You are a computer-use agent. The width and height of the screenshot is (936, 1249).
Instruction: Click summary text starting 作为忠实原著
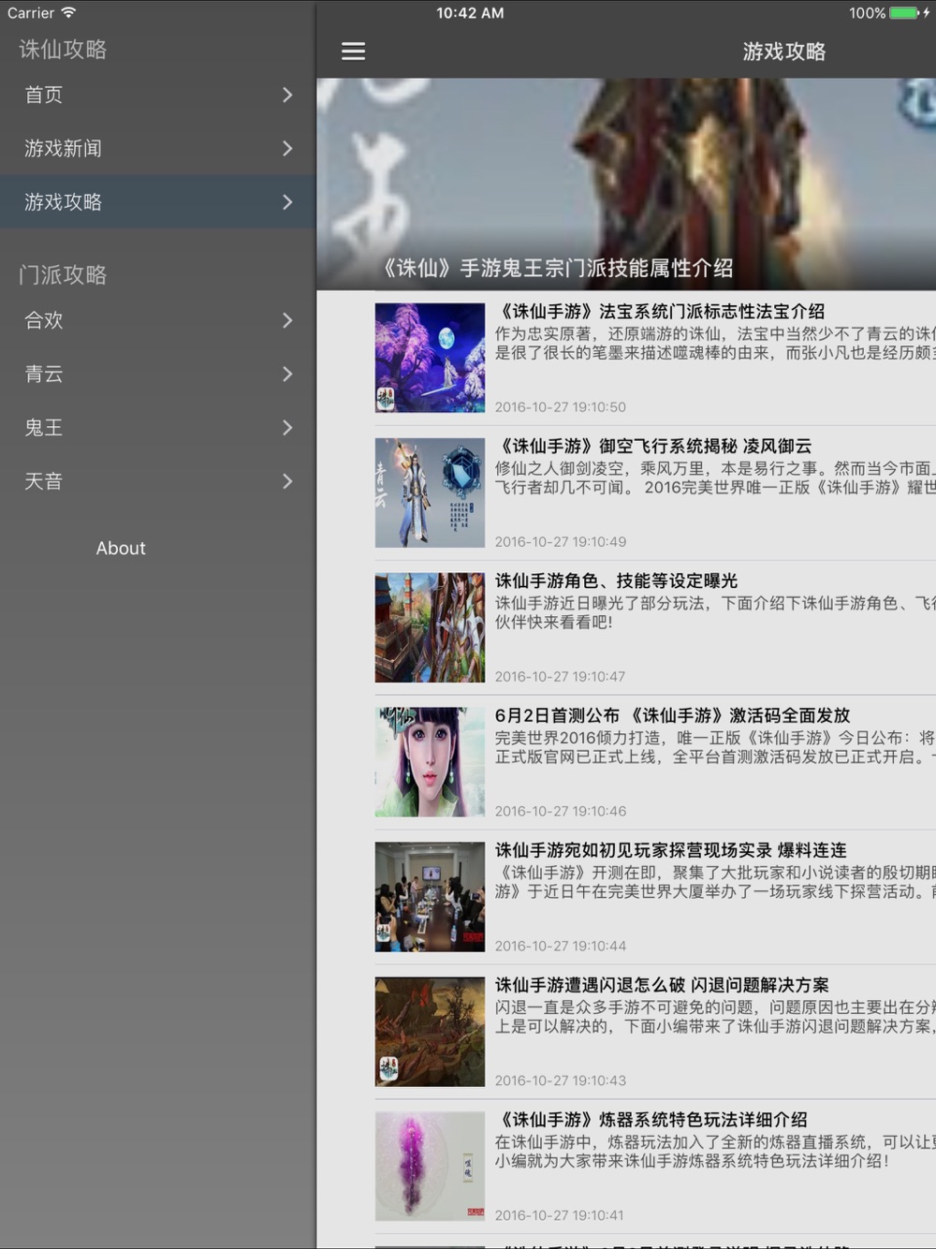(x=715, y=344)
